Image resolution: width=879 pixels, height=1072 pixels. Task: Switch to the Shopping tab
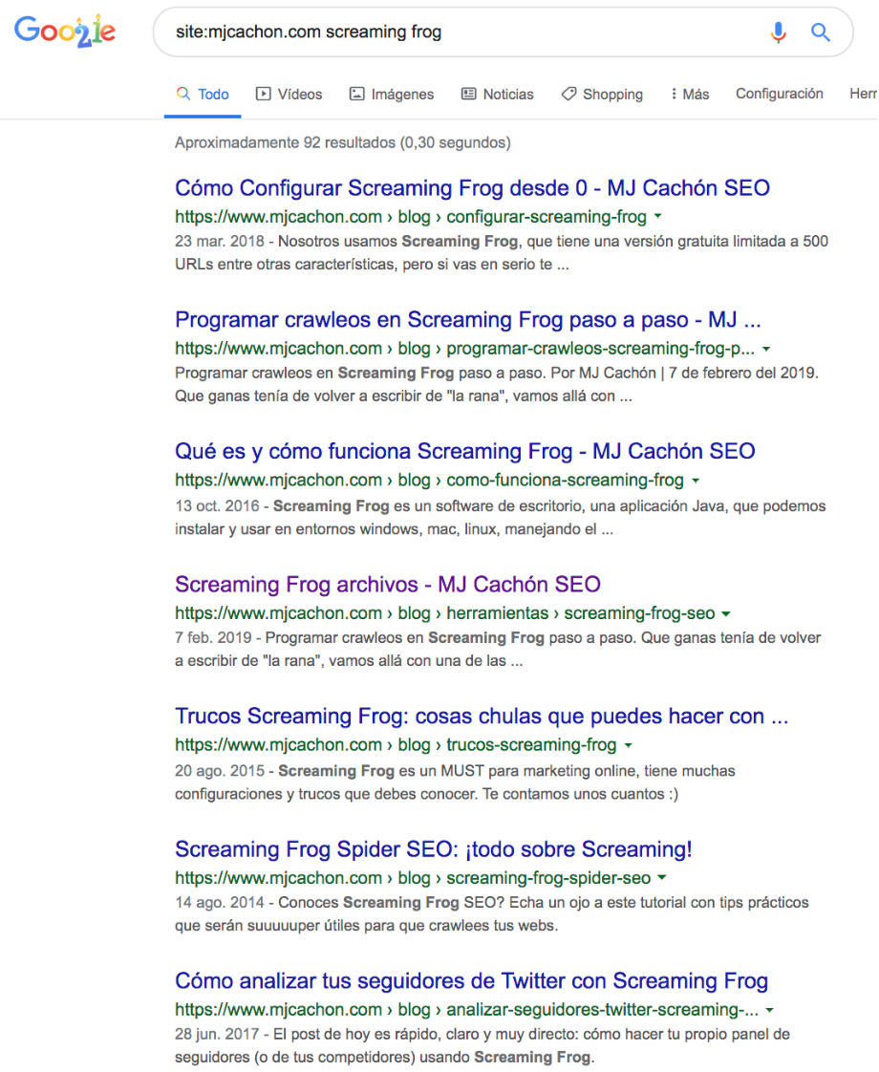tap(602, 95)
